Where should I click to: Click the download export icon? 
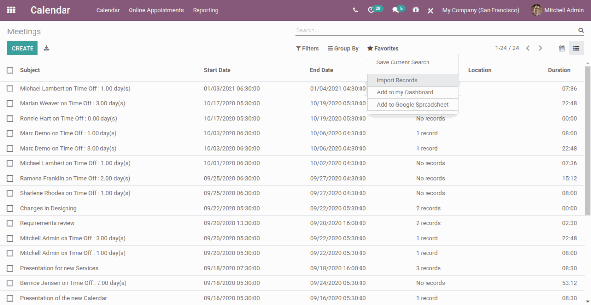coord(47,48)
